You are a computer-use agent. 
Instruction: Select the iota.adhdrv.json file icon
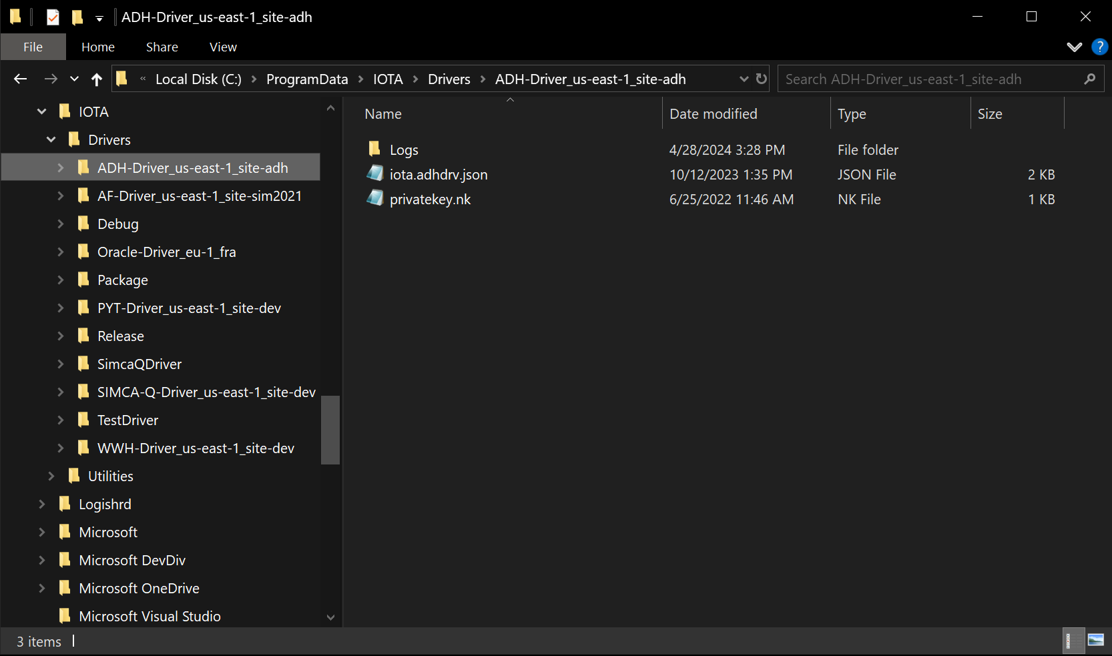375,174
